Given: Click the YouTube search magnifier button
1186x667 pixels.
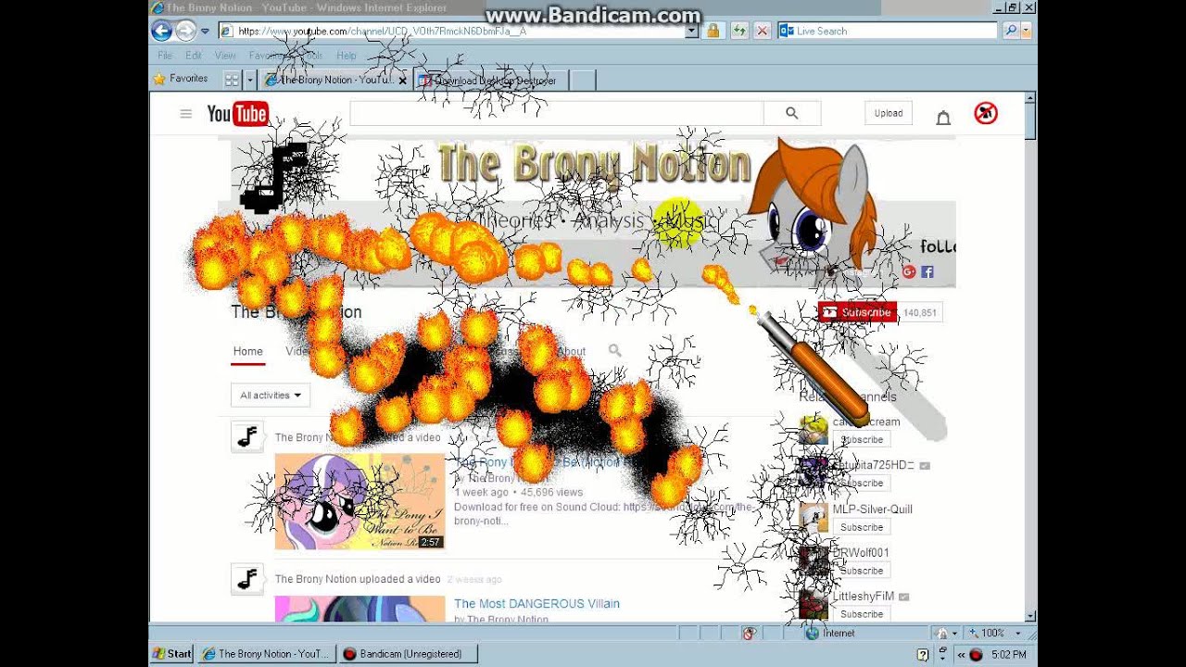Looking at the screenshot, I should [791, 113].
